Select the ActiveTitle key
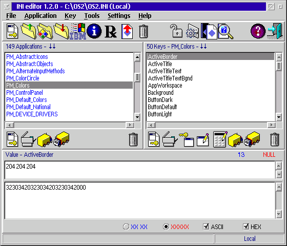287x246 pixels. tap(211, 64)
